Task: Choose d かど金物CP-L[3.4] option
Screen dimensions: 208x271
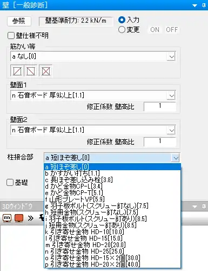Action: coord(112,186)
